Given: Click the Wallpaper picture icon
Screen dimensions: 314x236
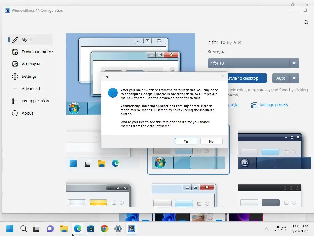Looking at the screenshot, I should click(15, 64).
